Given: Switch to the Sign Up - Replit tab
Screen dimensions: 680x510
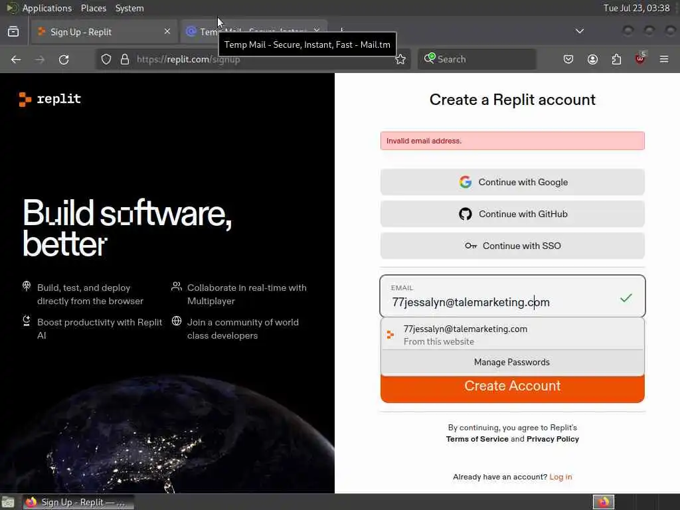Looking at the screenshot, I should [104, 32].
